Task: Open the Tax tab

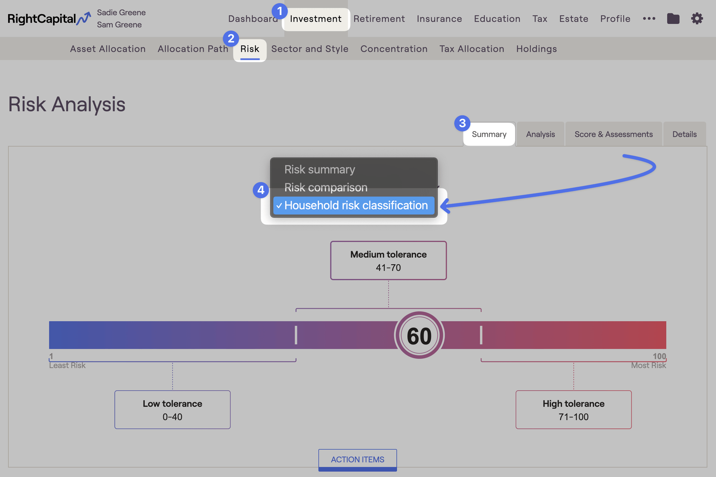Action: (x=540, y=19)
